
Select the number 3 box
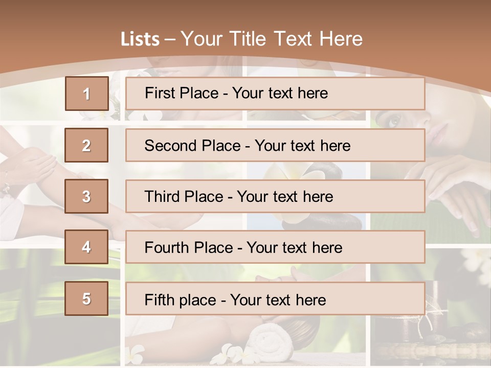pyautogui.click(x=86, y=196)
